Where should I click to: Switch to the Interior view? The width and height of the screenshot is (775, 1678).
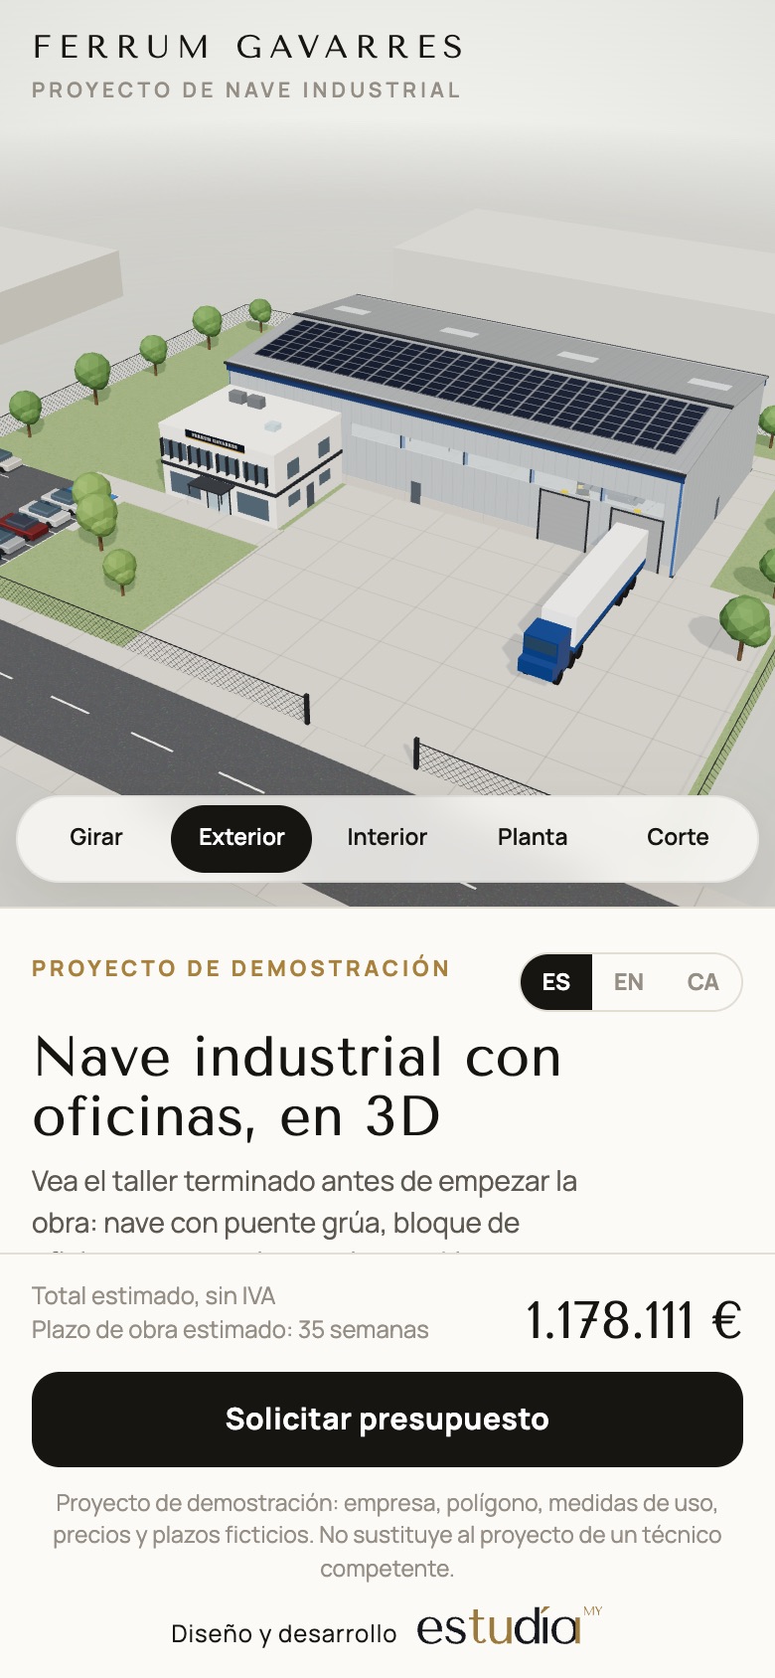(387, 838)
